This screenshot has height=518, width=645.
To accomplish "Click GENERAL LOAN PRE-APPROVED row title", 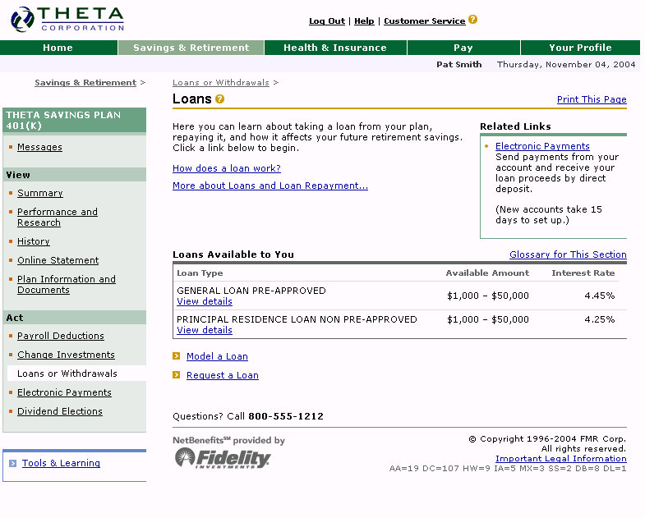I will click(x=251, y=291).
